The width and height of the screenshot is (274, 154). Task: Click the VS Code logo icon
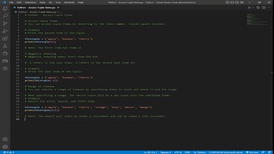4,3
